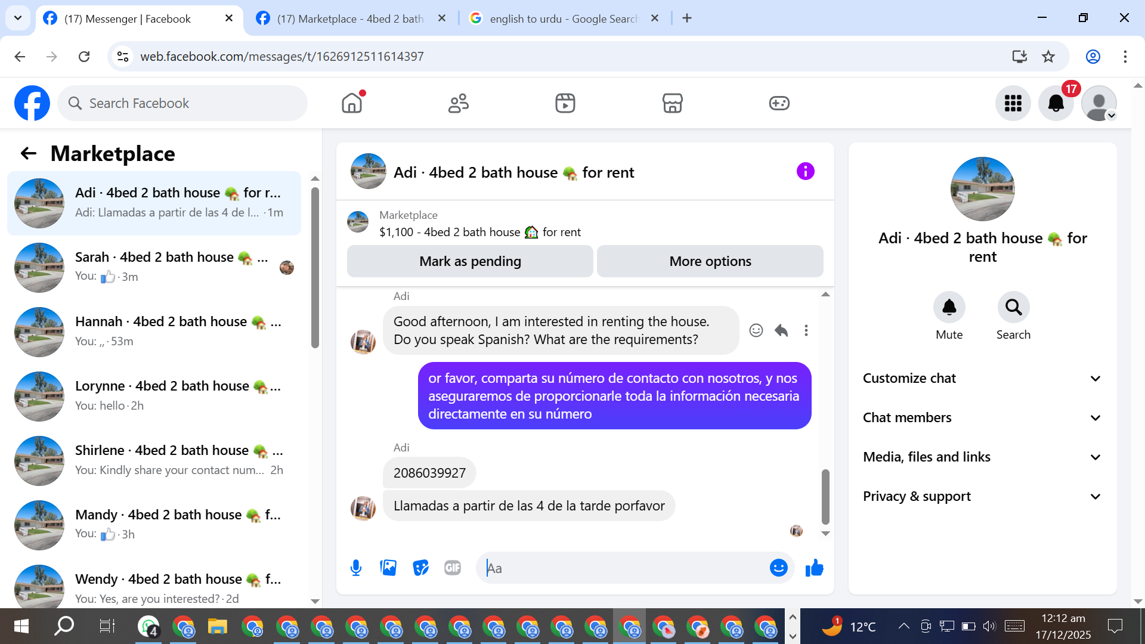The width and height of the screenshot is (1145, 644).
Task: Click the browser back button
Action: [x=20, y=57]
